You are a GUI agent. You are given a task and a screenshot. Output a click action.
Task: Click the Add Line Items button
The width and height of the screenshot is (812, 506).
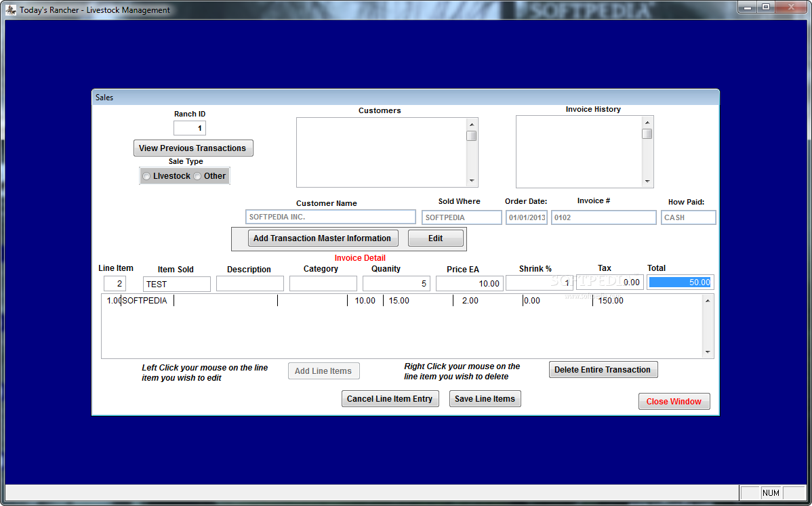[x=324, y=371]
